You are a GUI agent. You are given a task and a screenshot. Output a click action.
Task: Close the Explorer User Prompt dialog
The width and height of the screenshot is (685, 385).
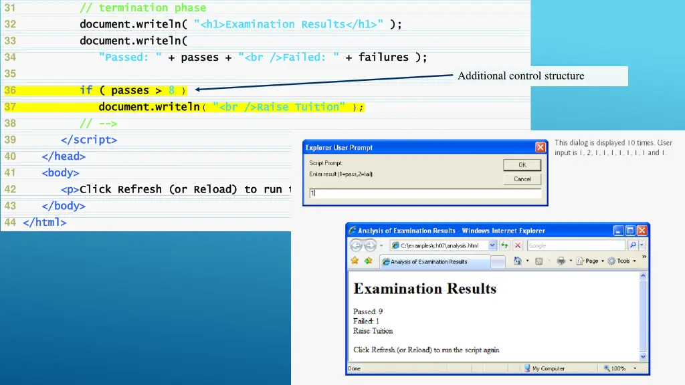coord(541,147)
